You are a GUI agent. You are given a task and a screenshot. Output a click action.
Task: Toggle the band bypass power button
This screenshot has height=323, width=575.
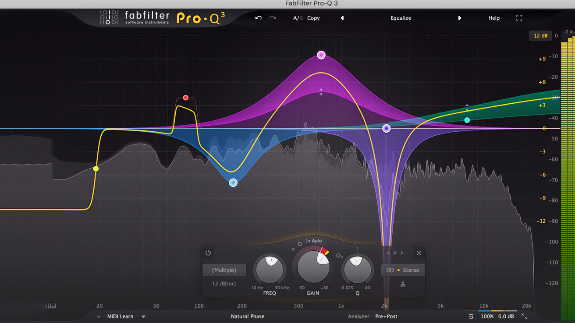tap(208, 253)
